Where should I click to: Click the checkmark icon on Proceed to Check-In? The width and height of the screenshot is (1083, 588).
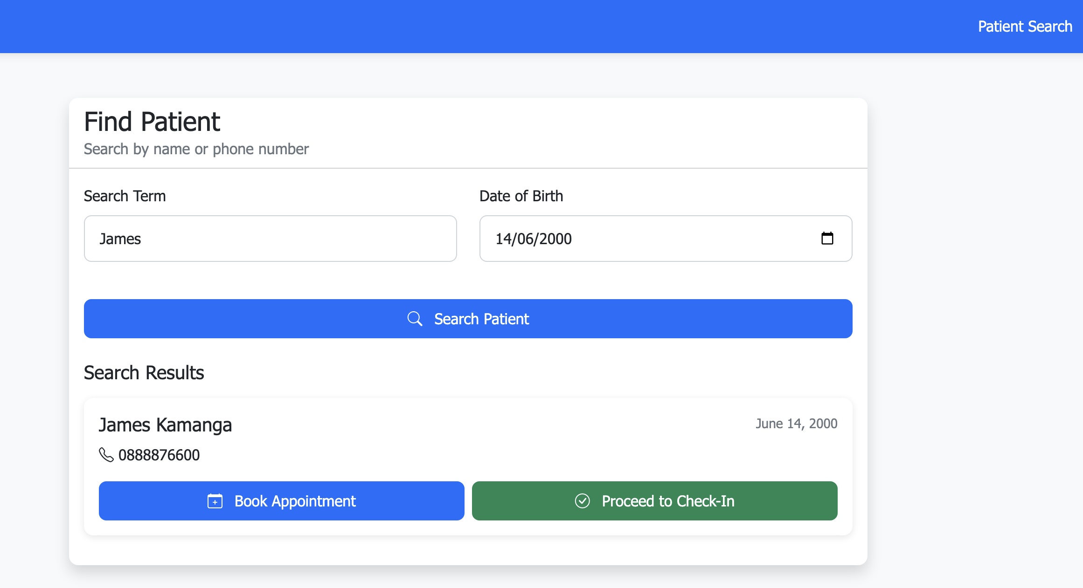(x=582, y=501)
